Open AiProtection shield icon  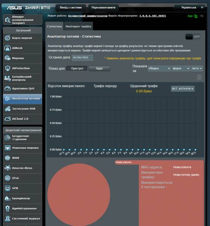click(x=8, y=68)
